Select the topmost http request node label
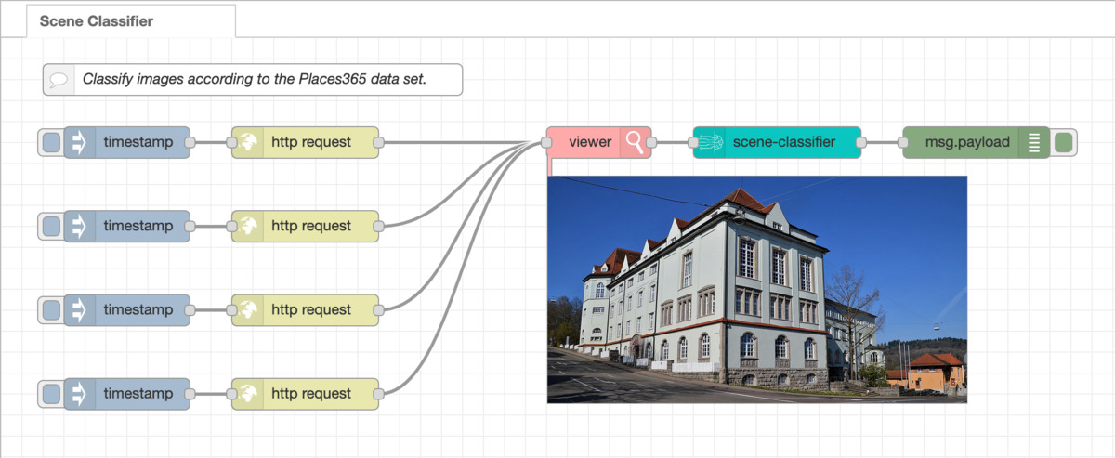Screen dimensions: 1115x458 [311, 142]
